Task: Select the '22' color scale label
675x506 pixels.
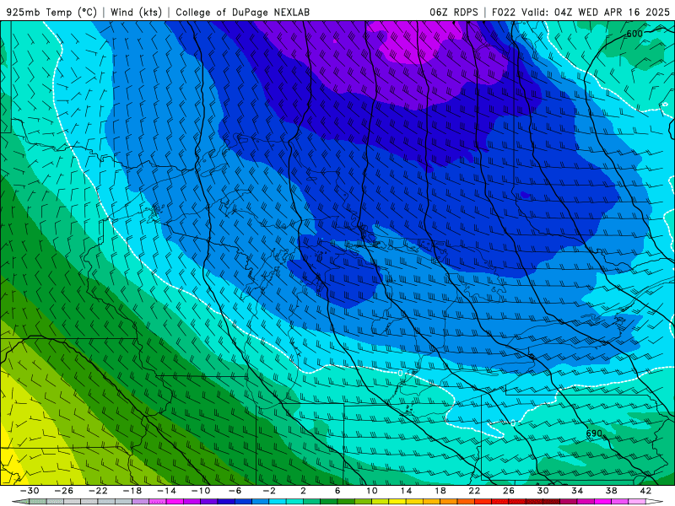Action: 474,491
